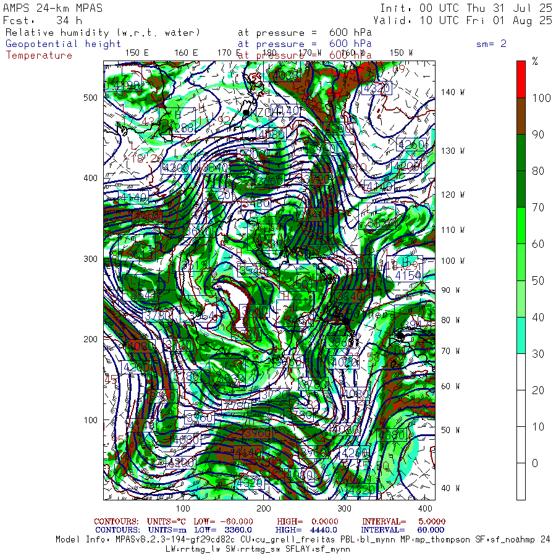Click the dark green 80–90% color bar segment
The height and width of the screenshot is (556, 556).
[x=521, y=153]
